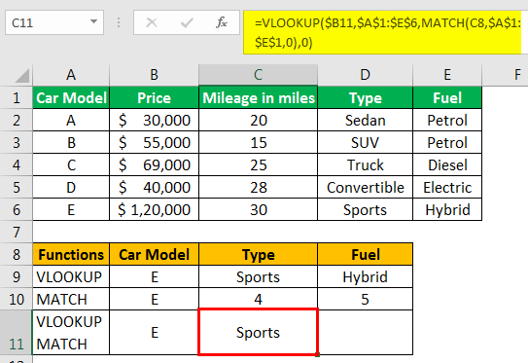
Task: Click car model A in row 2
Action: (71, 120)
